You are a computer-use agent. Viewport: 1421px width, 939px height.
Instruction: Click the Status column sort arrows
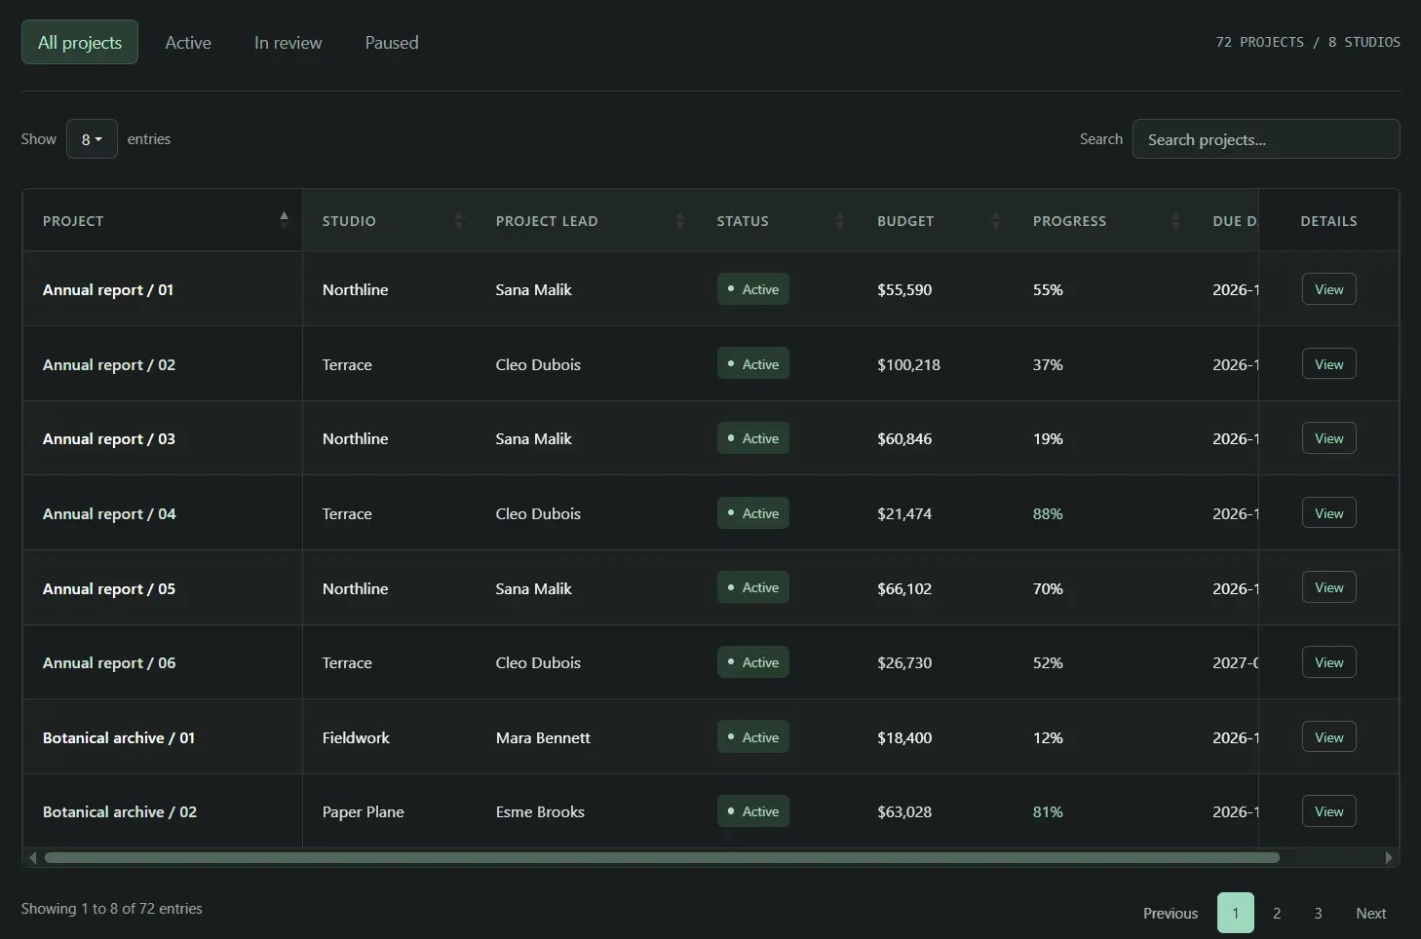point(839,221)
